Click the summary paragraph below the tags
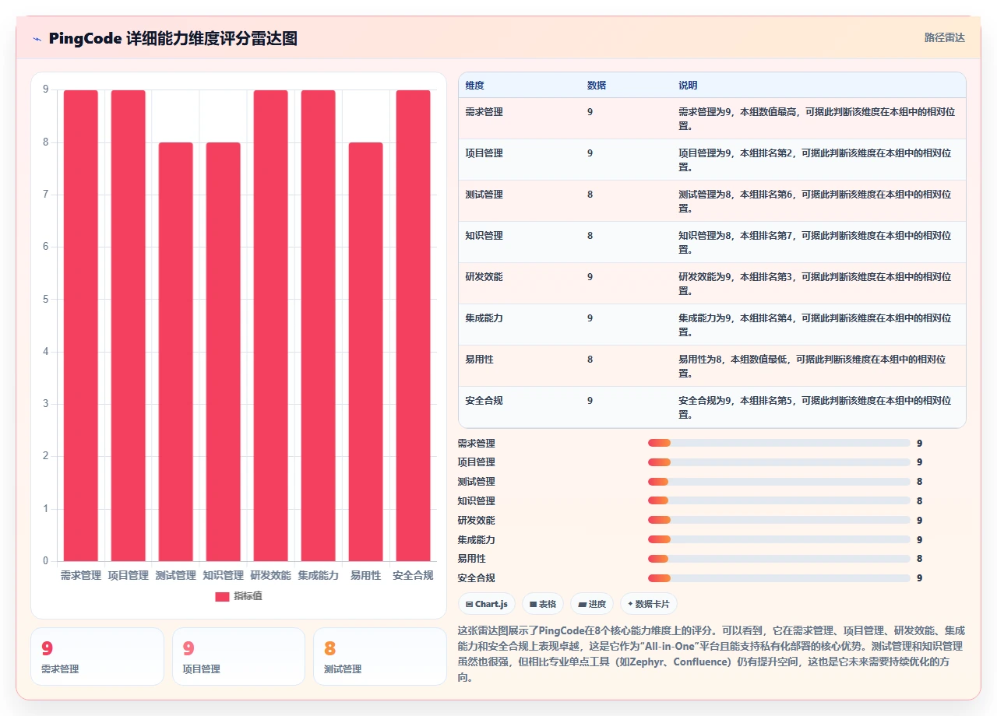997x716 pixels. 712,654
